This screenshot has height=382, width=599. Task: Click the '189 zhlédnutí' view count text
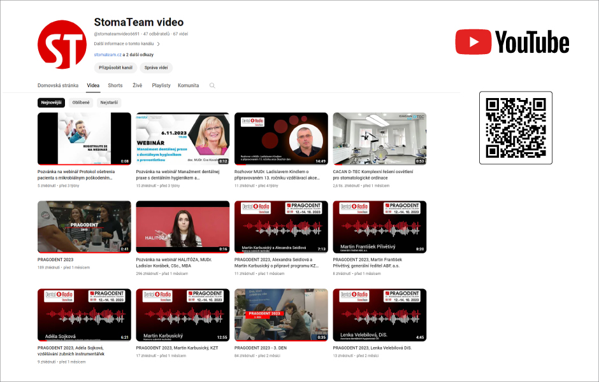coord(48,267)
